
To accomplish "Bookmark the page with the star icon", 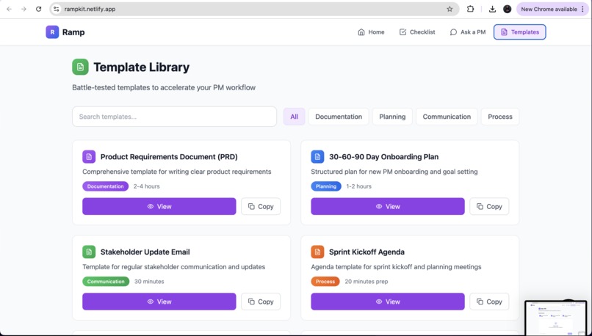I will pyautogui.click(x=450, y=9).
